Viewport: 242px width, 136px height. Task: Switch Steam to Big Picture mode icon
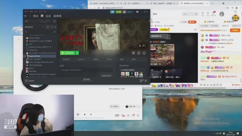137,12
